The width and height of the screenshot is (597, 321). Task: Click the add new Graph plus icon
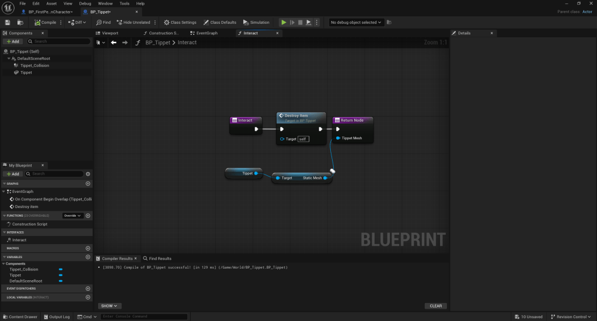88,184
